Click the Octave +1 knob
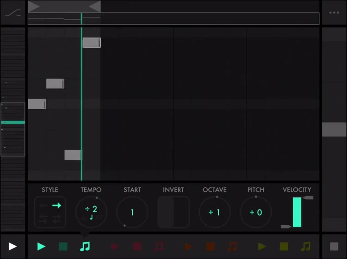The image size is (347, 259). pos(214,212)
